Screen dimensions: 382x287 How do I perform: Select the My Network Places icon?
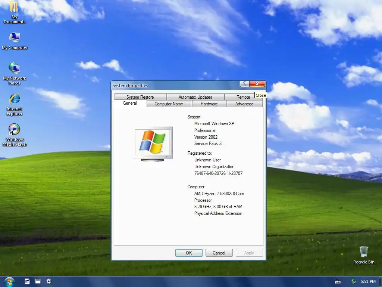pyautogui.click(x=15, y=74)
